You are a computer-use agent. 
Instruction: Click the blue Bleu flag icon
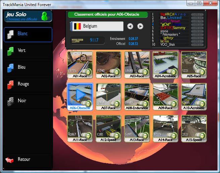(x=11, y=68)
